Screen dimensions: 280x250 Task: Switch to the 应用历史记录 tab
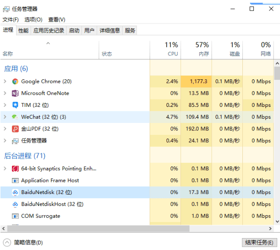49,31
